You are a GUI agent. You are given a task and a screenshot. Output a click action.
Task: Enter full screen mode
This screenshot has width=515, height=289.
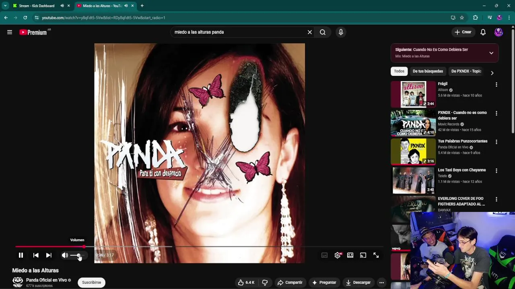point(376,255)
